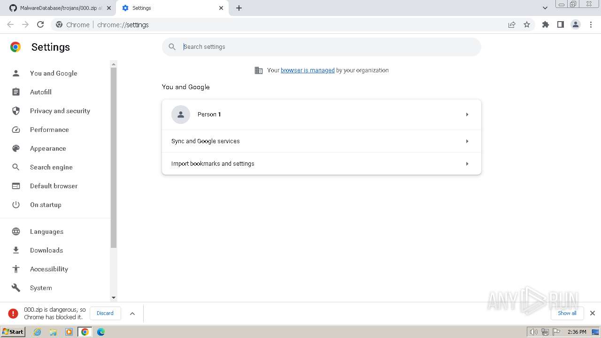Expand Import bookmarks and settings arrow
Viewport: 601px width, 338px height.
click(x=467, y=164)
